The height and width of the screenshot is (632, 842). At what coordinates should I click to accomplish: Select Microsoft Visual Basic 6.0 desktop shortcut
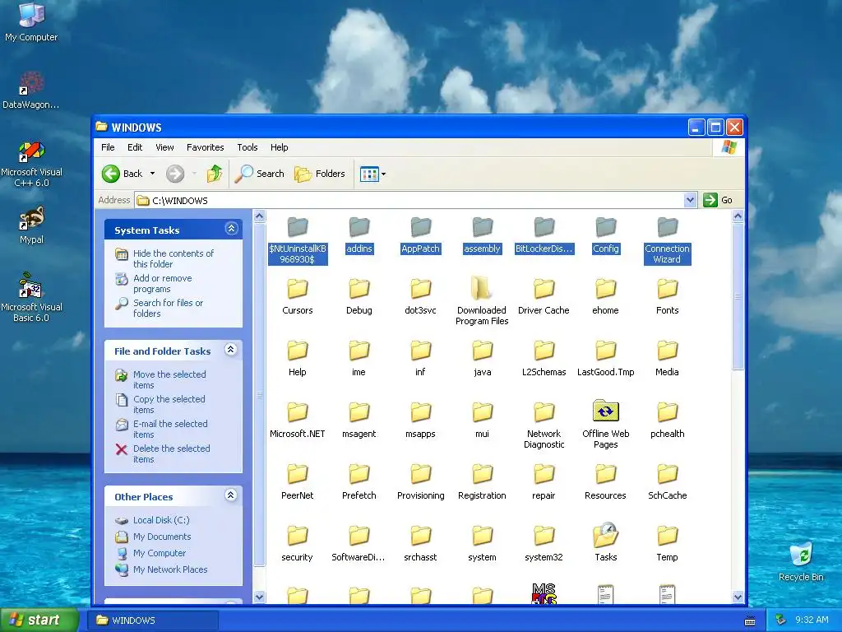point(31,297)
